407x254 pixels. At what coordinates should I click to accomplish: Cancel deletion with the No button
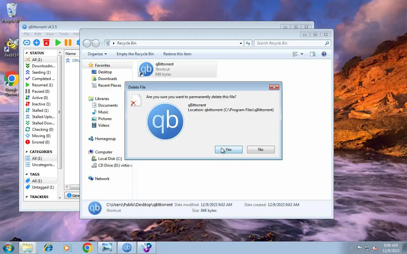click(261, 150)
